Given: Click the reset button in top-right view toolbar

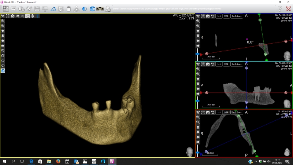Looking at the screenshot, I should pyautogui.click(x=213, y=16).
